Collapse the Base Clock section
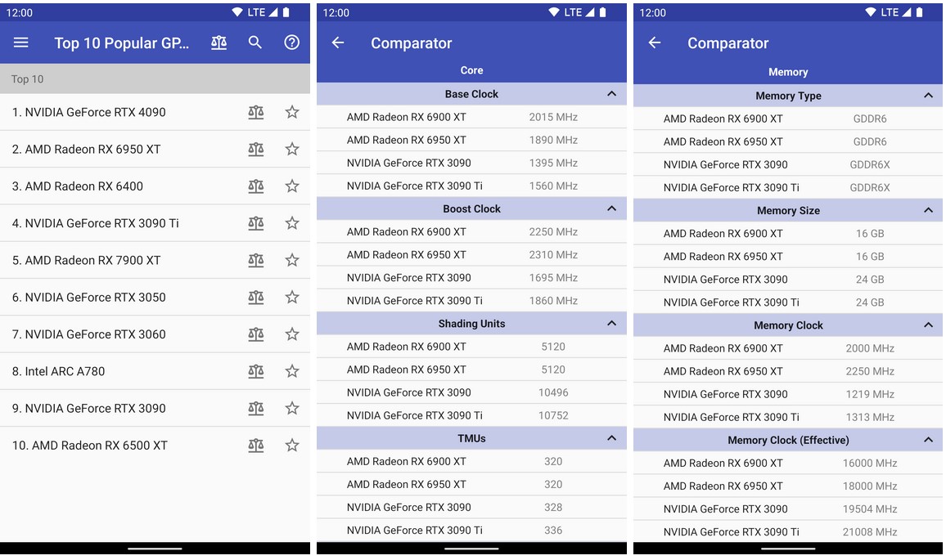946x560 pixels. click(611, 94)
